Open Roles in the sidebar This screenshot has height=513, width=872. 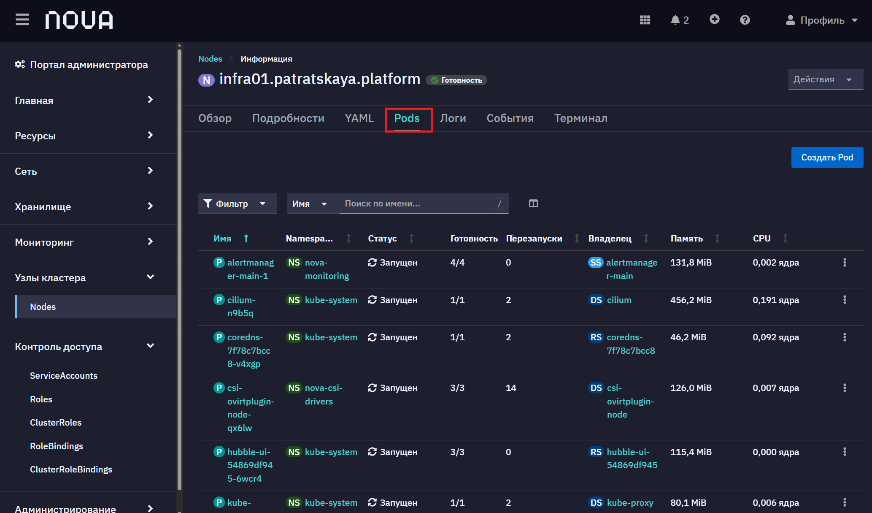coord(41,399)
